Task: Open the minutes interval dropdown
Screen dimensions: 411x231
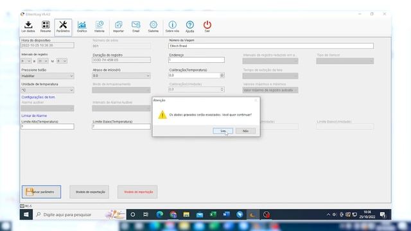Action: (43, 61)
